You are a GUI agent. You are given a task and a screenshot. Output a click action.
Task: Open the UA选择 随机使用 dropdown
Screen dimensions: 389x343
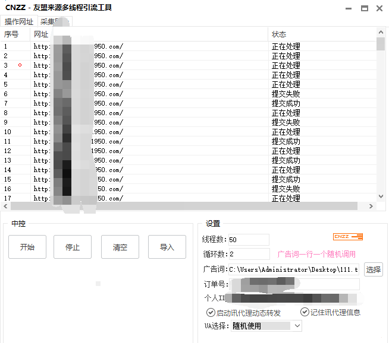[266, 326]
